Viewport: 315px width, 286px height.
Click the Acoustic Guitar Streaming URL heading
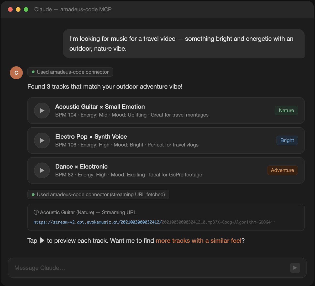[85, 212]
